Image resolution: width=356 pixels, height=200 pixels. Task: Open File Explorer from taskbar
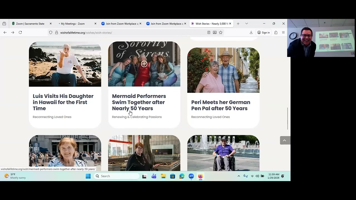tap(163, 176)
